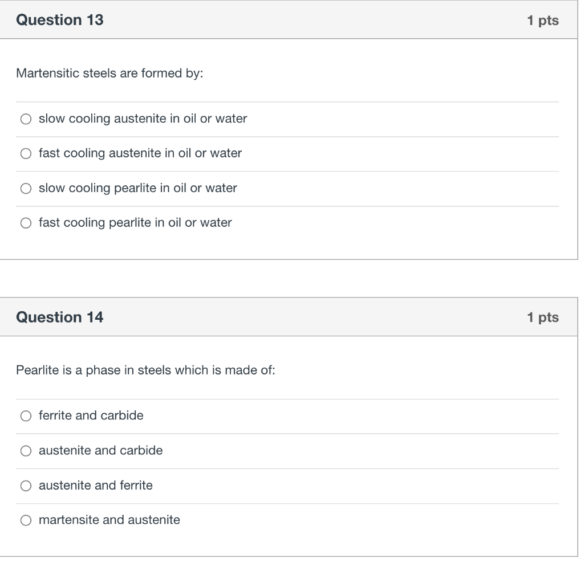Click the Question 13 header
The width and height of the screenshot is (584, 566).
[59, 19]
